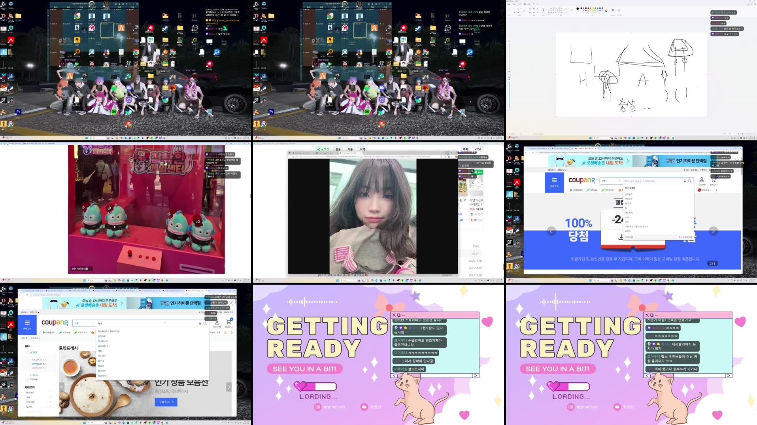The image size is (757, 425).
Task: Select the oval shape in Paint's shapes gallery
Action: click(553, 8)
